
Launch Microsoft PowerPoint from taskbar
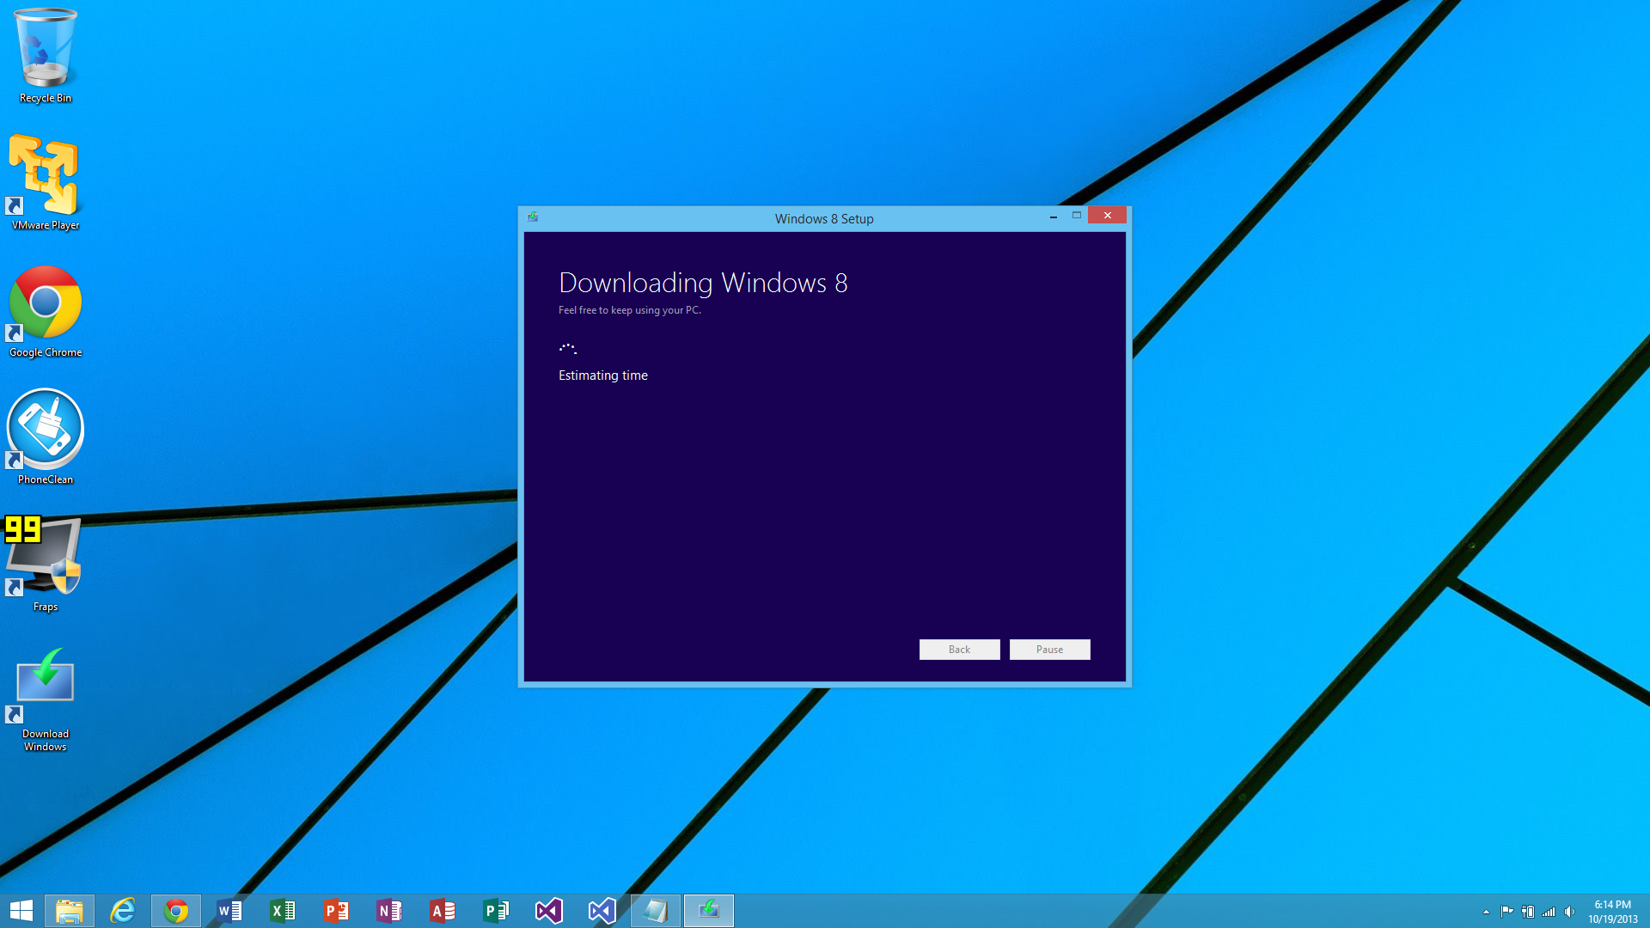click(335, 911)
